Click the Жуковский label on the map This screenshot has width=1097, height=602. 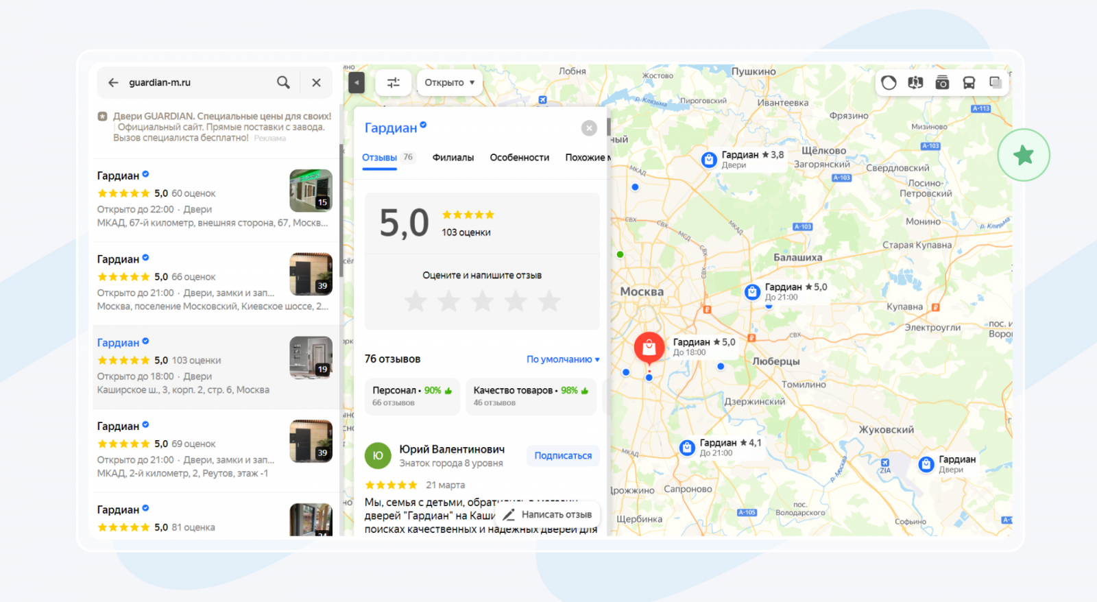tap(887, 430)
